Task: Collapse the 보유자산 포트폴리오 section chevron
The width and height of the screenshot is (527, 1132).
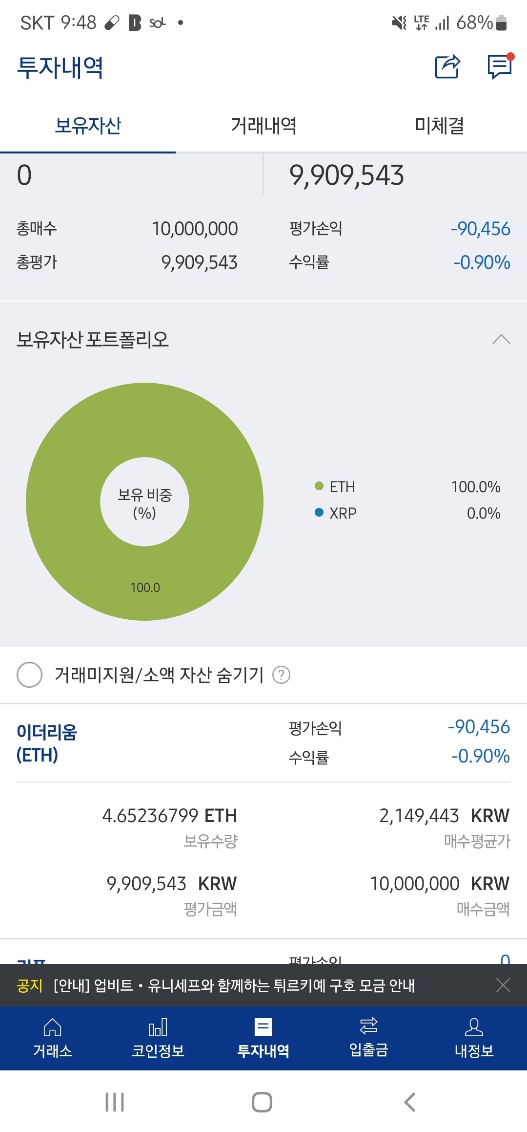Action: (x=502, y=339)
